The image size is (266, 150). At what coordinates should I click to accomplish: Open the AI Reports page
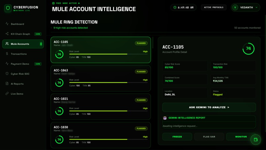coord(23,84)
